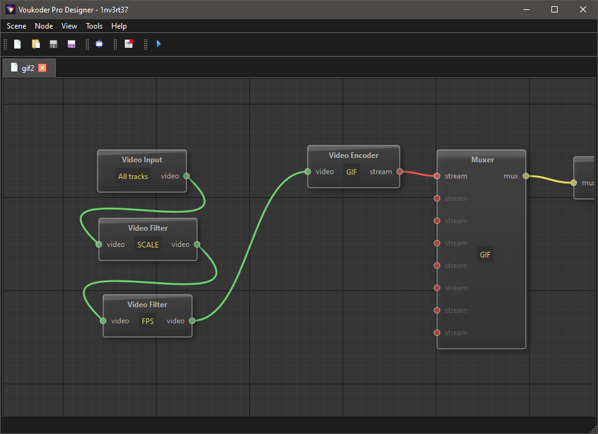
Task: Select the green wire entering Video Encoder
Action: (250, 246)
